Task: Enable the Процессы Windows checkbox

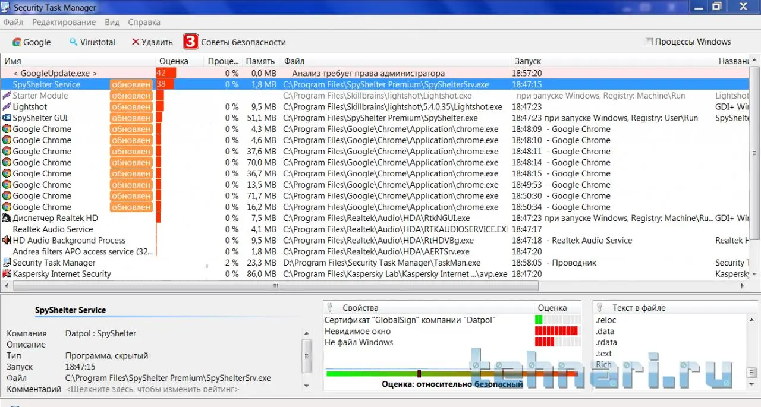Action: pyautogui.click(x=649, y=42)
